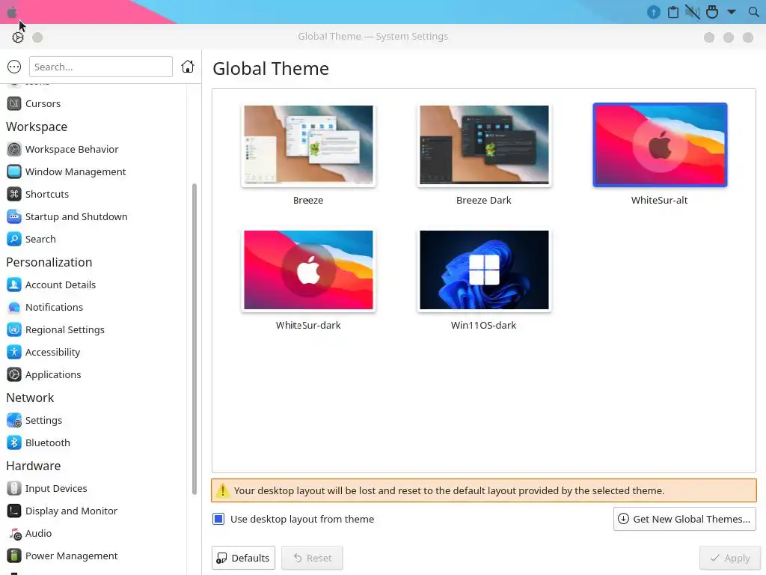Click the Power Management label
Viewport: 766px width, 575px height.
[71, 556]
